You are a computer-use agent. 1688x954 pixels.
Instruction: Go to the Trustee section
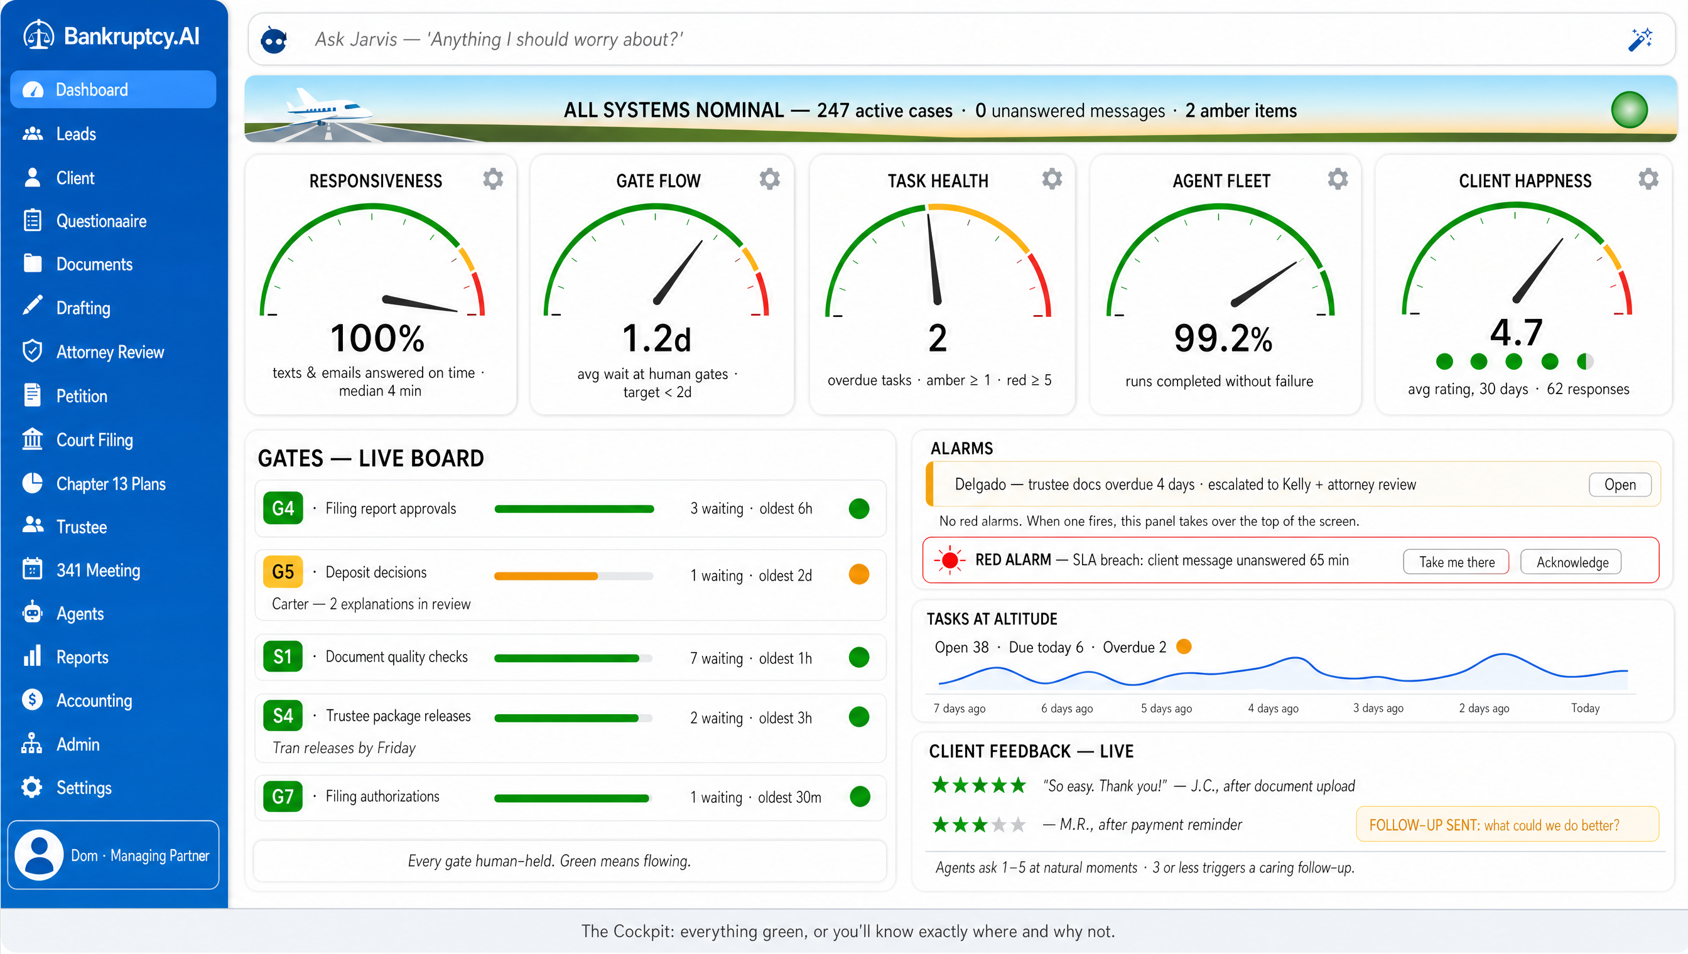pyautogui.click(x=114, y=527)
